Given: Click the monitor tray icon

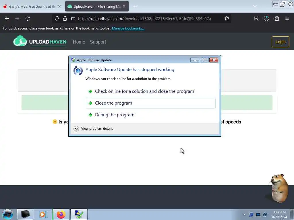Looking at the screenshot, I should coord(258,215).
